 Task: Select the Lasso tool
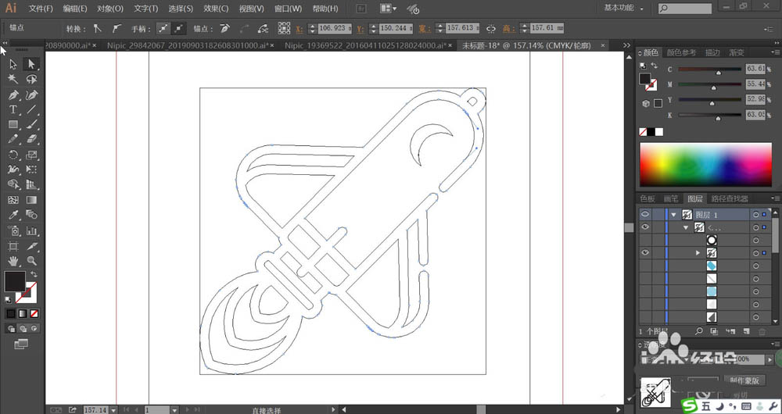point(31,79)
